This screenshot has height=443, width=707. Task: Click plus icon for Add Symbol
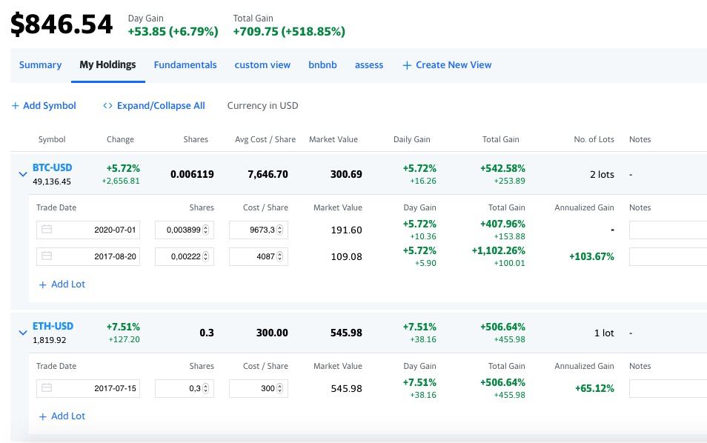pyautogui.click(x=15, y=106)
